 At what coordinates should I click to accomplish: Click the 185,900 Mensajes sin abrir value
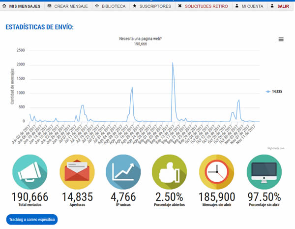[217, 197]
